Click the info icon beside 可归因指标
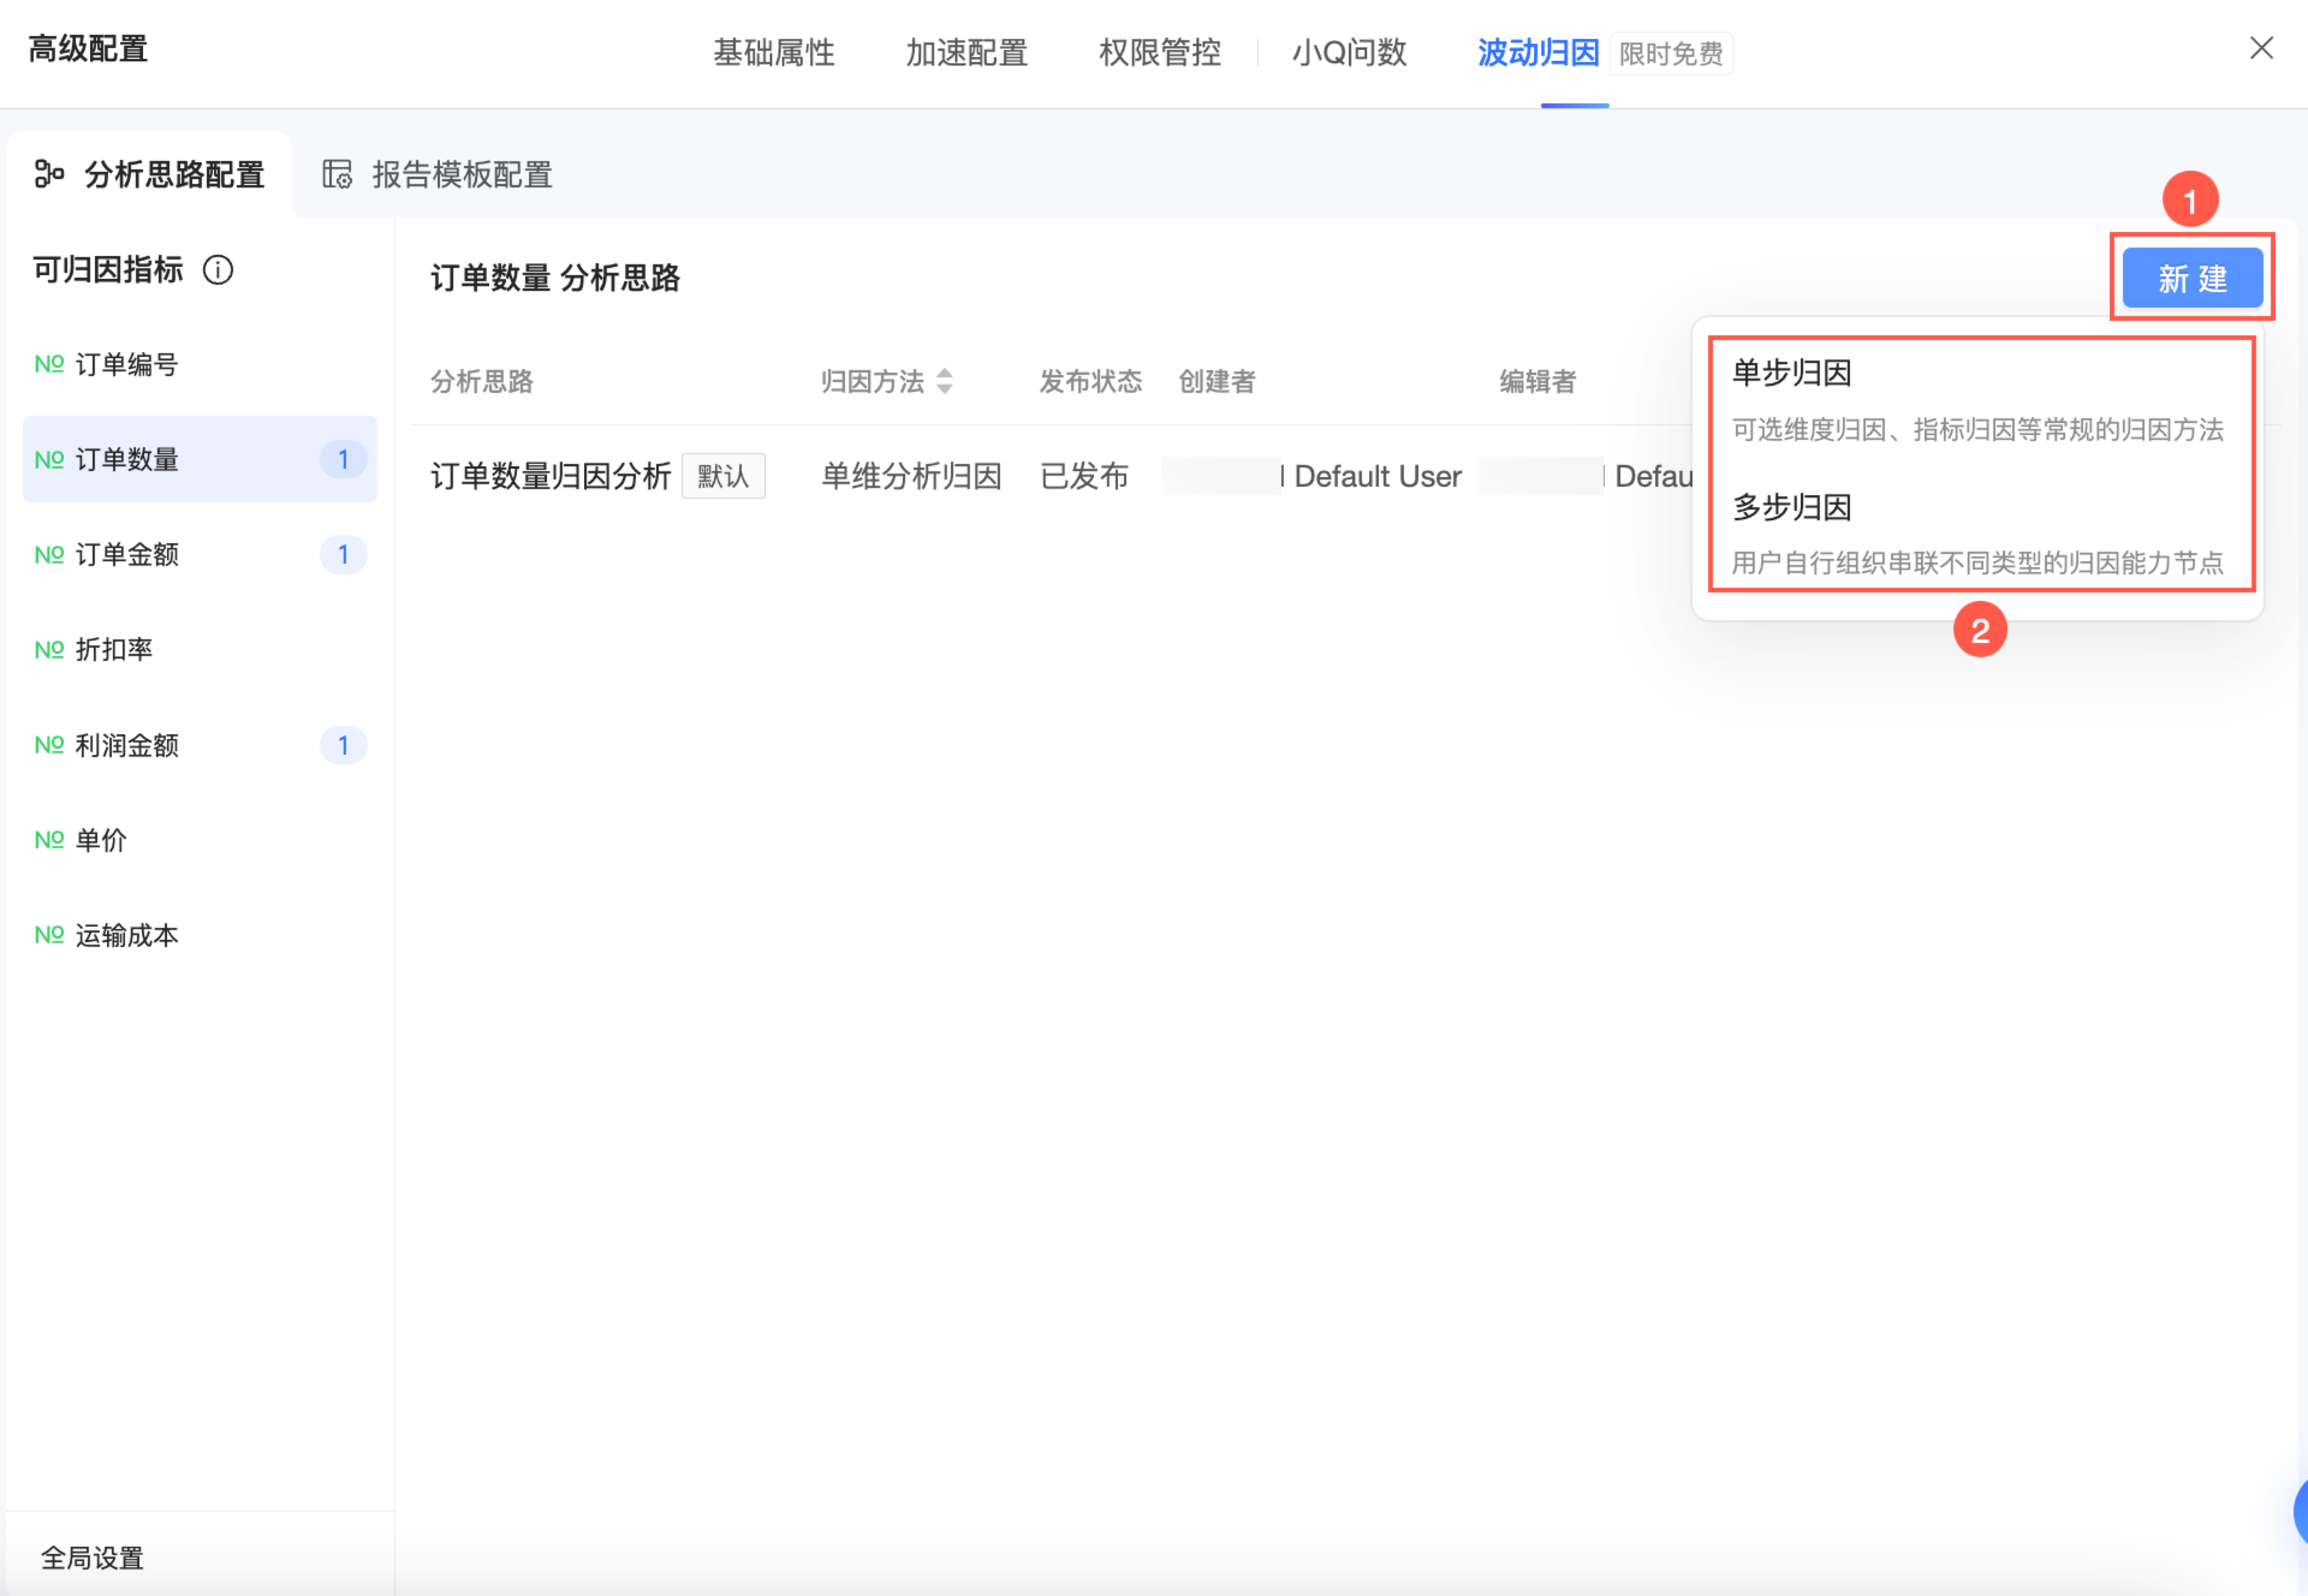Image resolution: width=2308 pixels, height=1596 pixels. coord(218,270)
